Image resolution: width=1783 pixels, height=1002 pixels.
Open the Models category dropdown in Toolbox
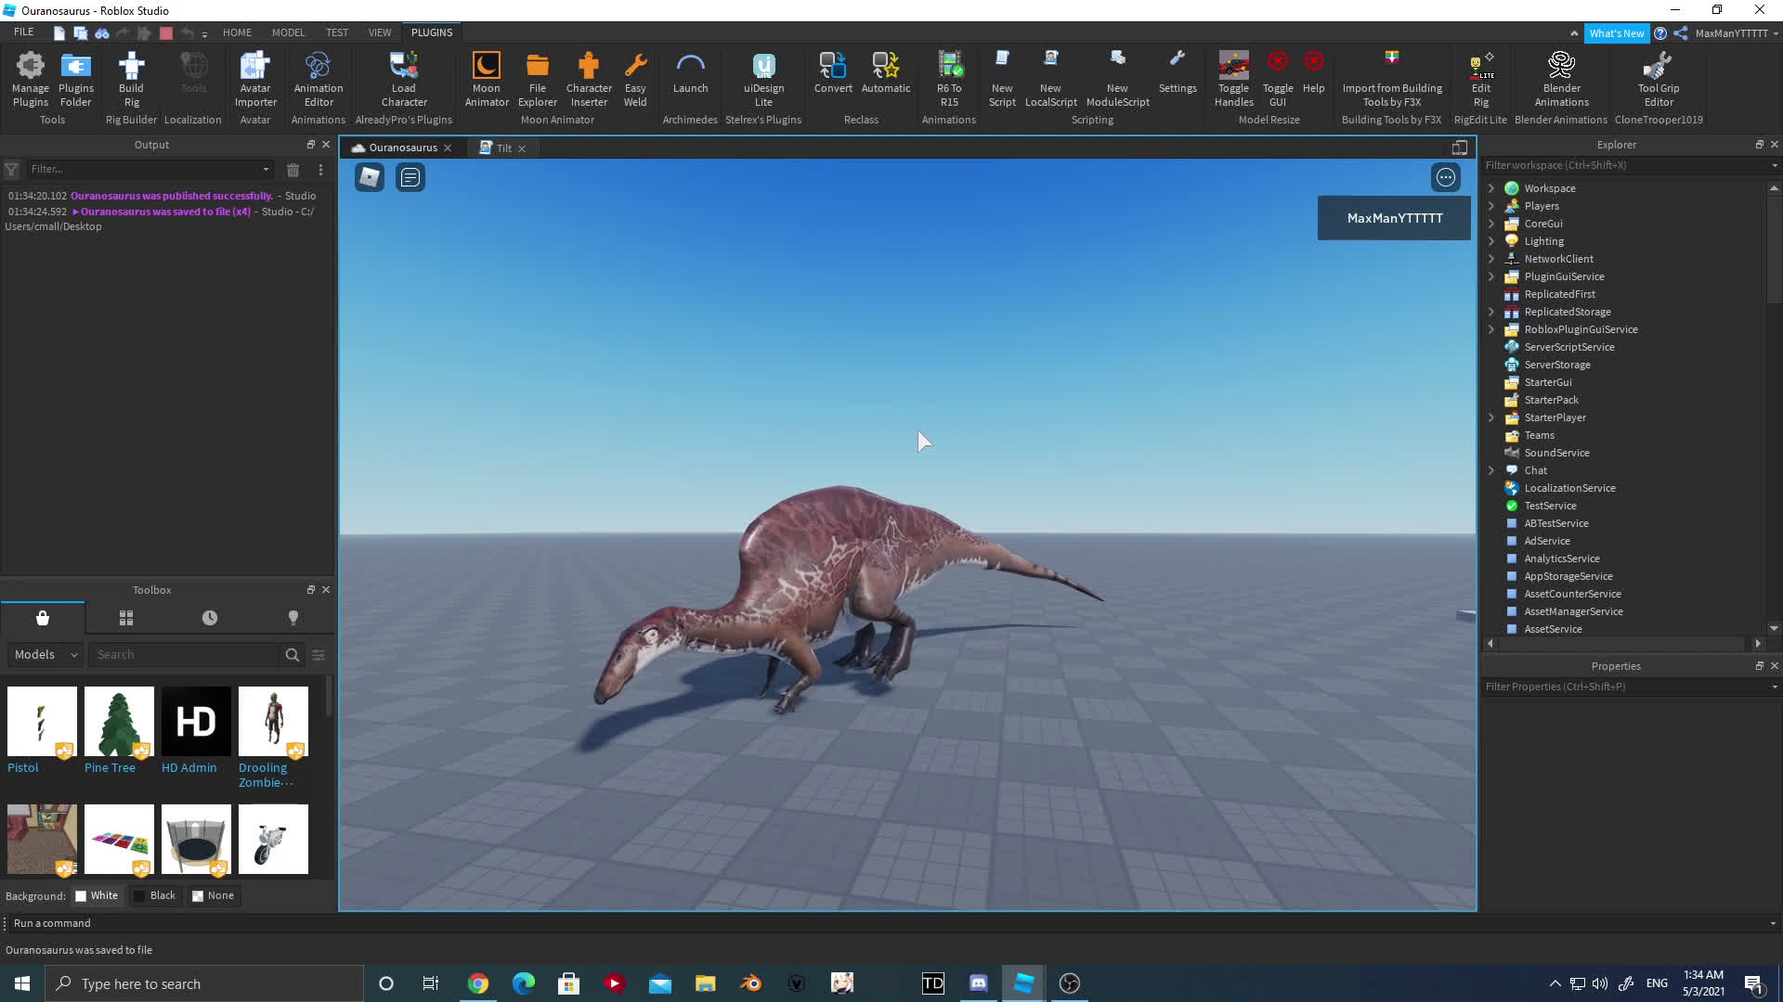43,654
